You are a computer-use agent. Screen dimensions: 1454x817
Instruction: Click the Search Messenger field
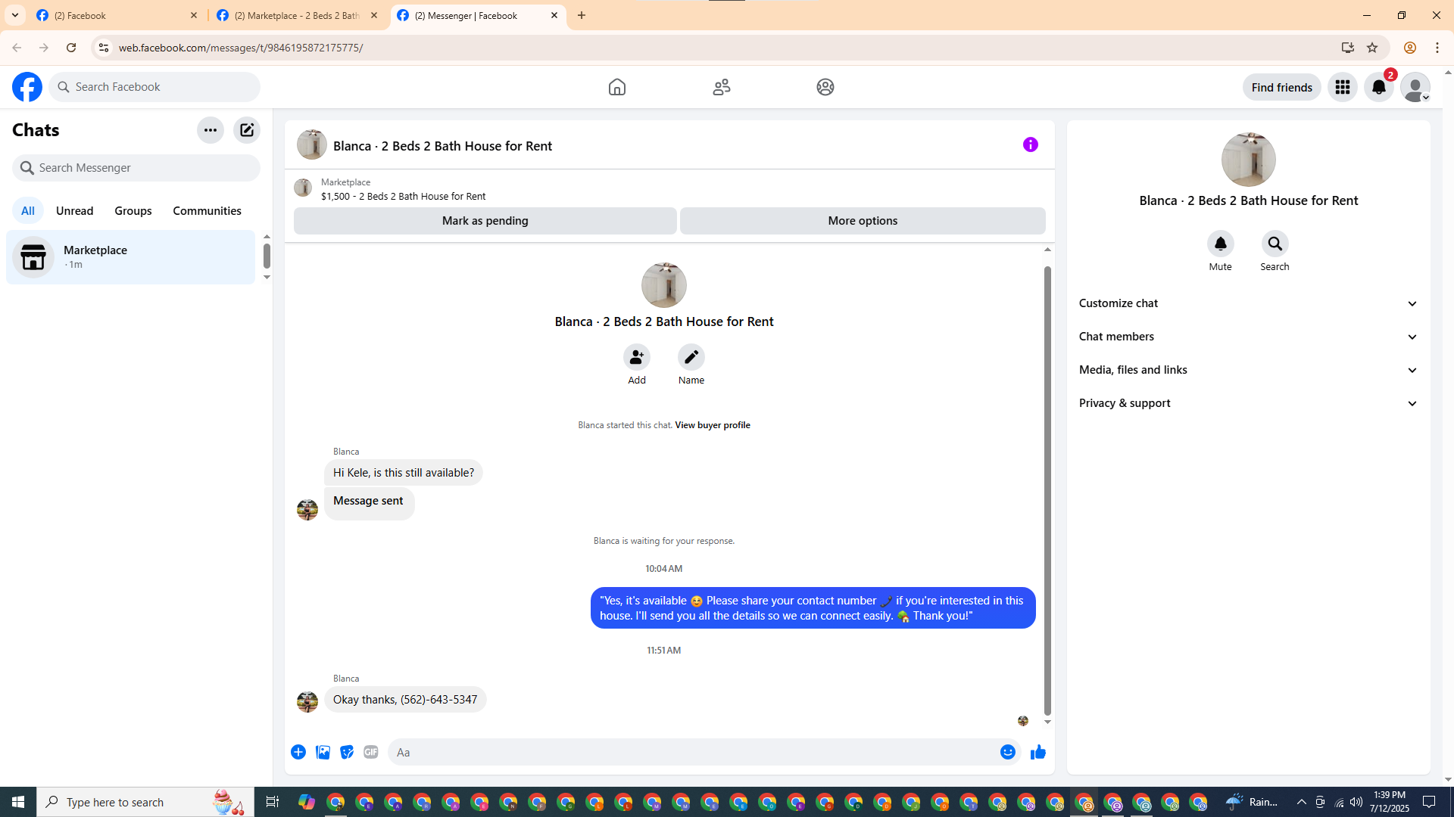coord(136,168)
